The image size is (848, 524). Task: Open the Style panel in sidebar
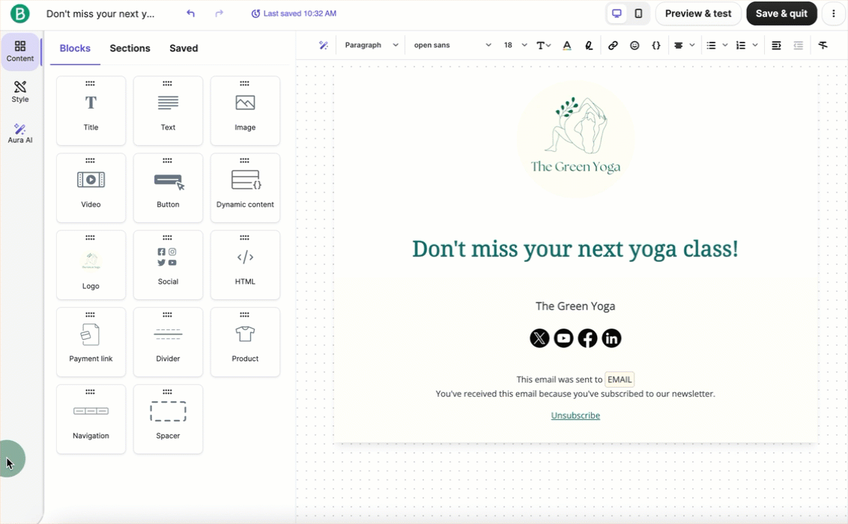pyautogui.click(x=20, y=92)
